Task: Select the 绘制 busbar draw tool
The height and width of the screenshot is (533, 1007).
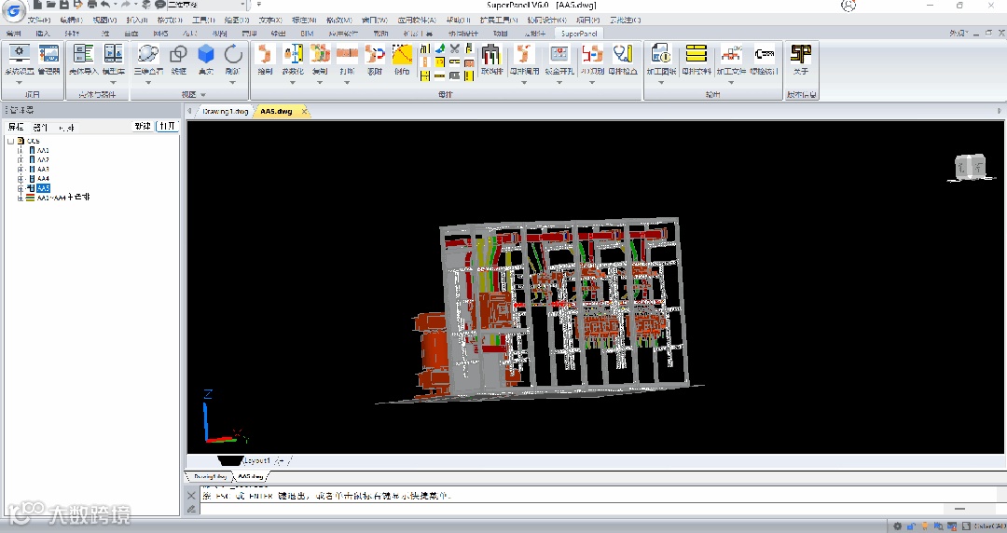Action: tap(265, 59)
